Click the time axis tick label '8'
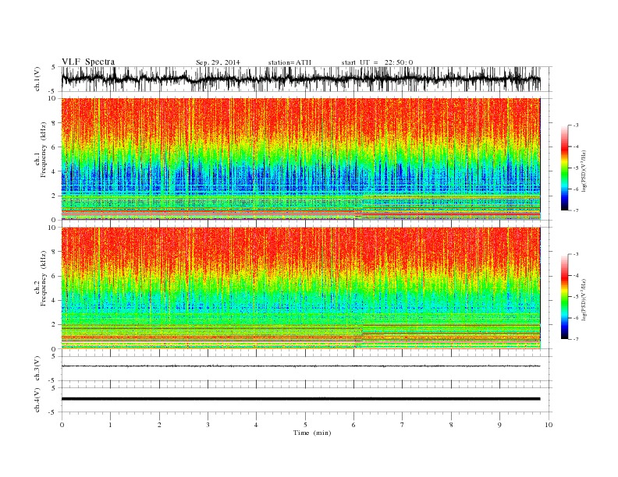 point(451,425)
